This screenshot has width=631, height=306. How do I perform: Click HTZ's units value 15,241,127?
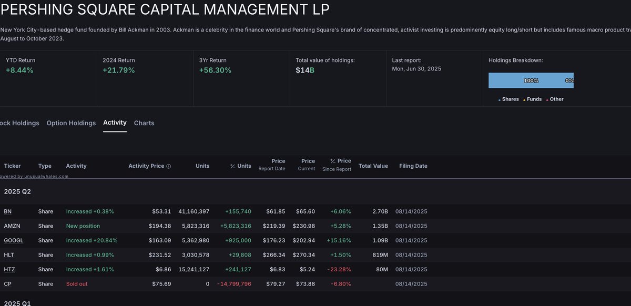tap(194, 269)
